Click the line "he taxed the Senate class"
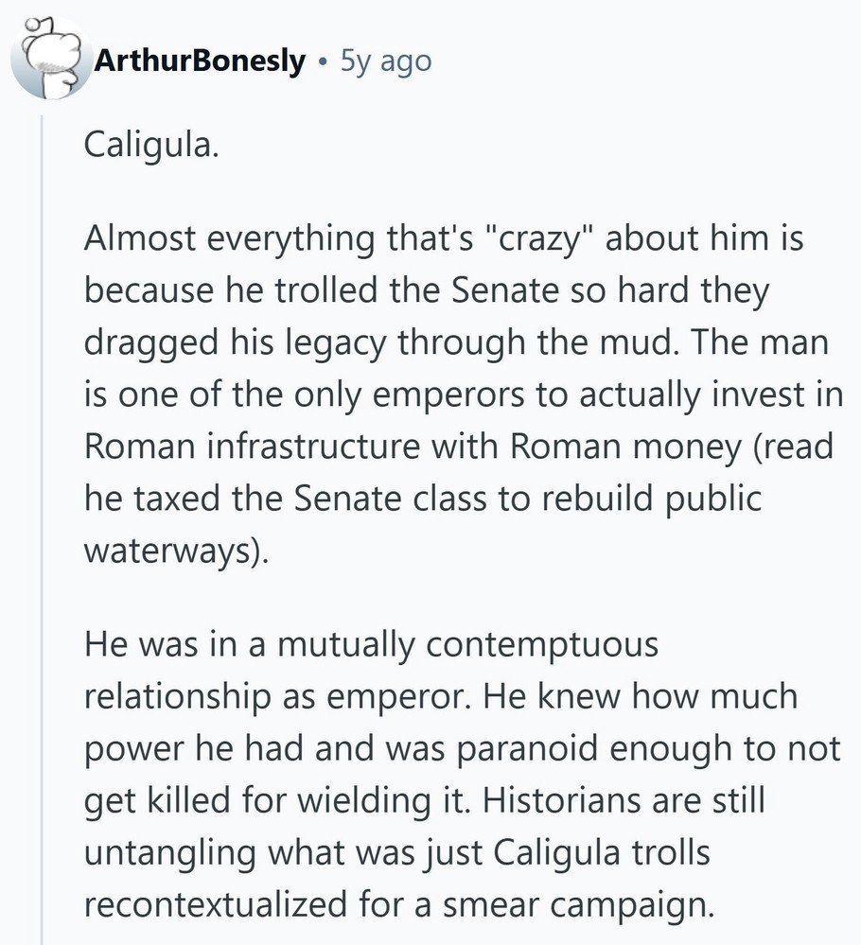 click(422, 499)
